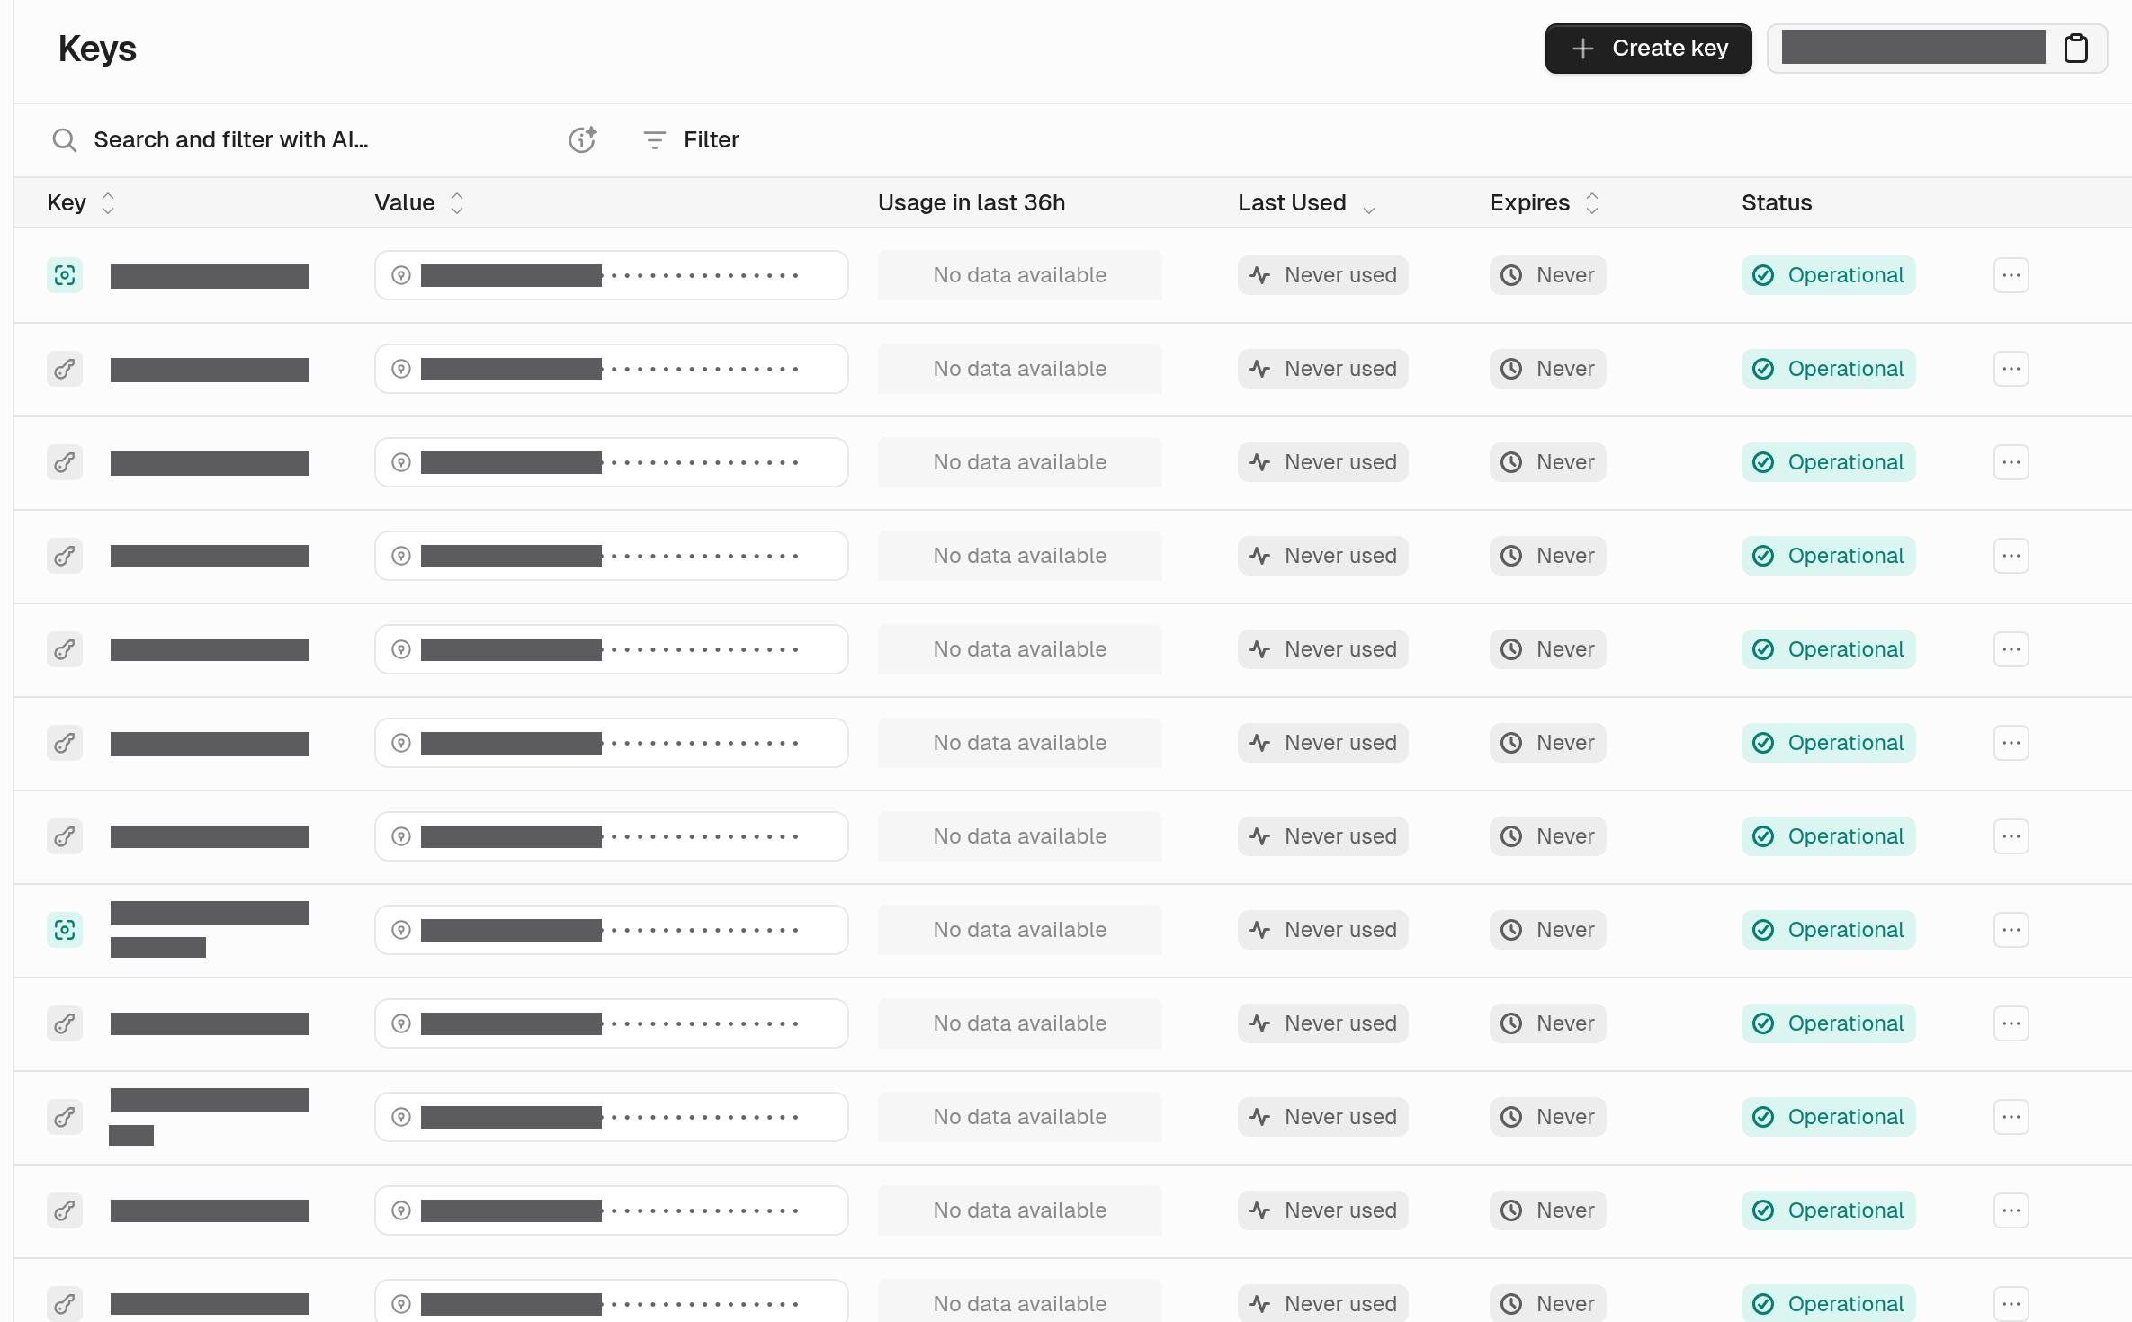Image resolution: width=2132 pixels, height=1322 pixels.
Task: Click the Operational status badge in second row
Action: (1828, 369)
